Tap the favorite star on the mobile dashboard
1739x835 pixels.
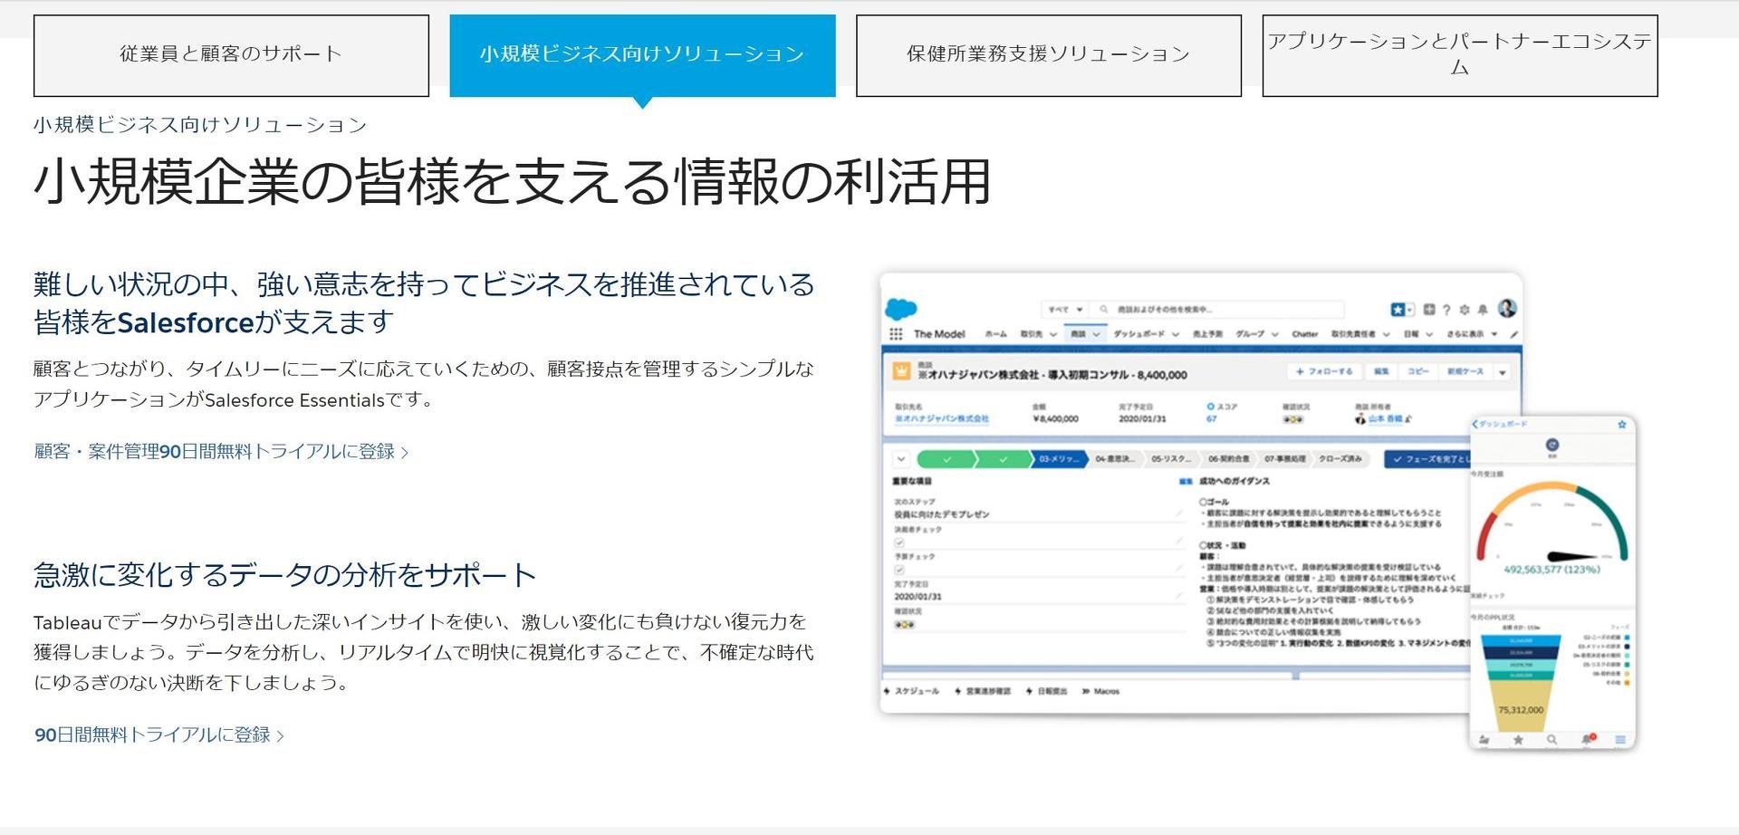(x=1622, y=424)
